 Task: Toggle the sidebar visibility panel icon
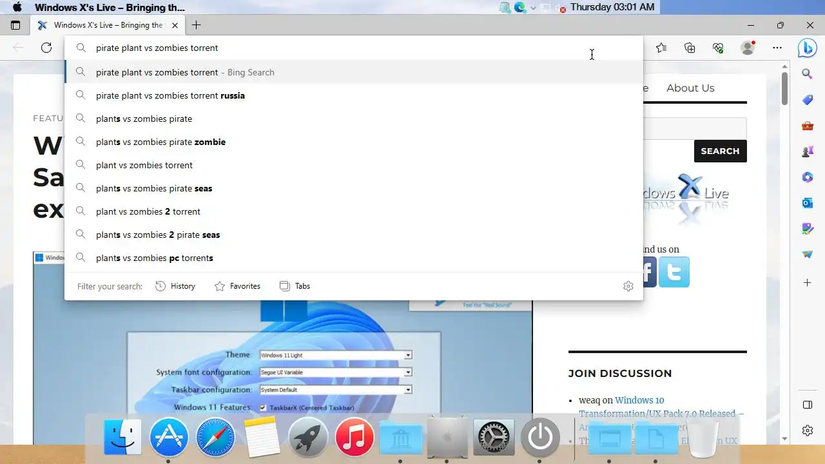coord(807,405)
